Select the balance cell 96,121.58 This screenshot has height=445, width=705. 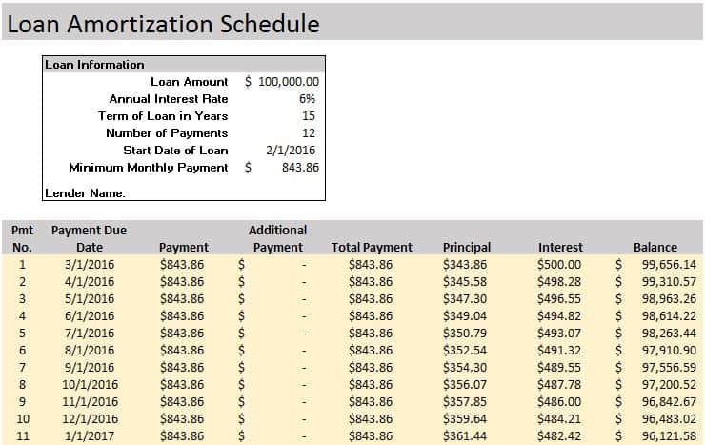click(668, 435)
